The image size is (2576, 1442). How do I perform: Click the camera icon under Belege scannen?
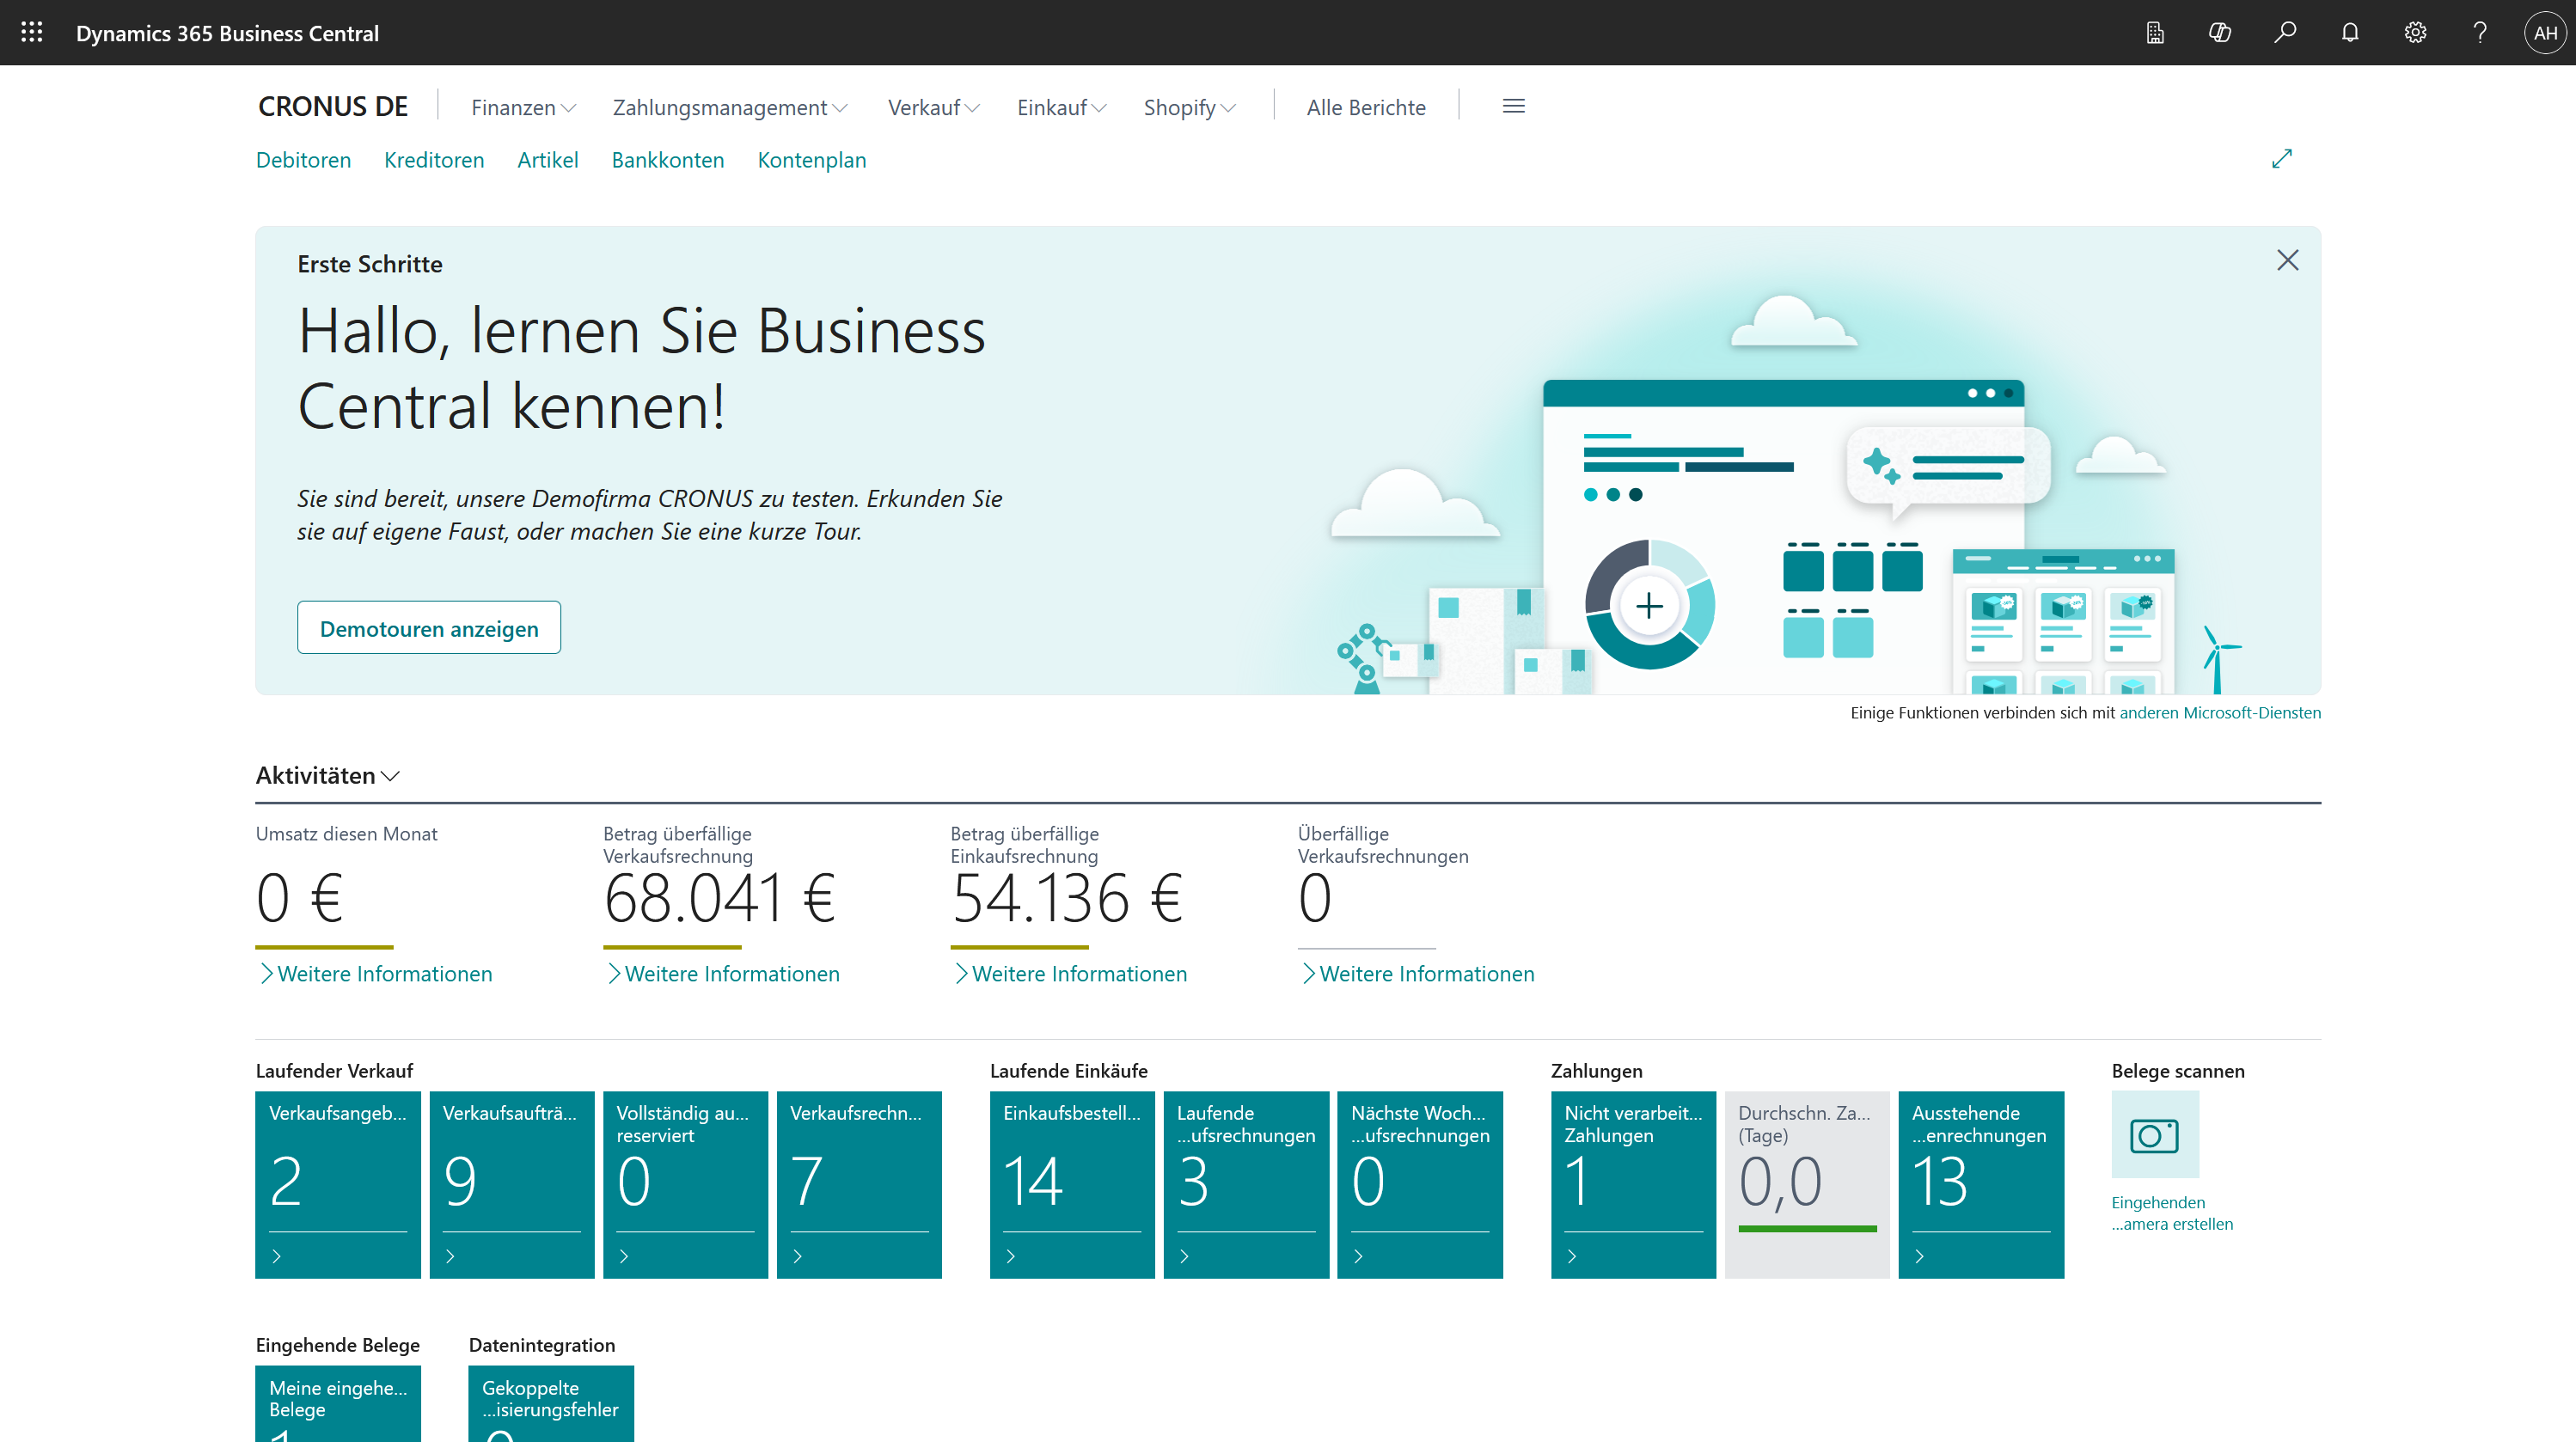click(2154, 1135)
